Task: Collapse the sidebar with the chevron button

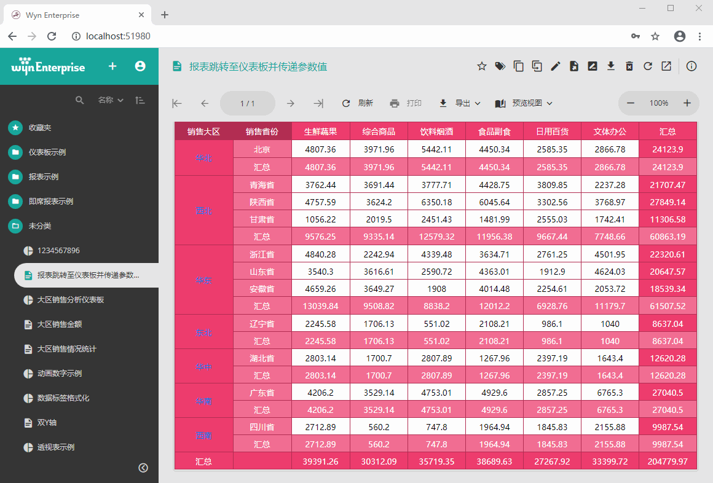Action: click(x=143, y=468)
